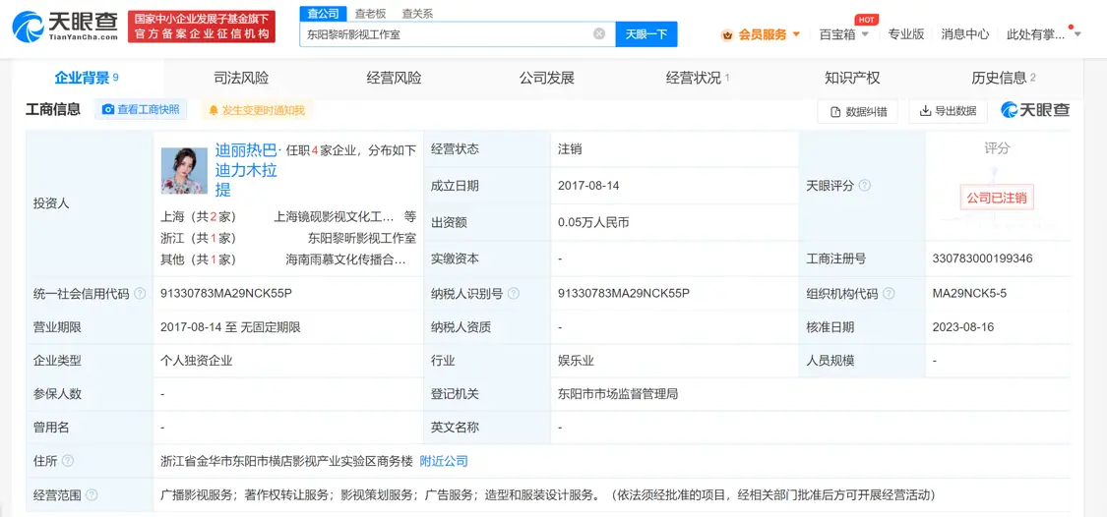
Task: Click the 核准日期 value 2023-08-16
Action: coord(963,326)
